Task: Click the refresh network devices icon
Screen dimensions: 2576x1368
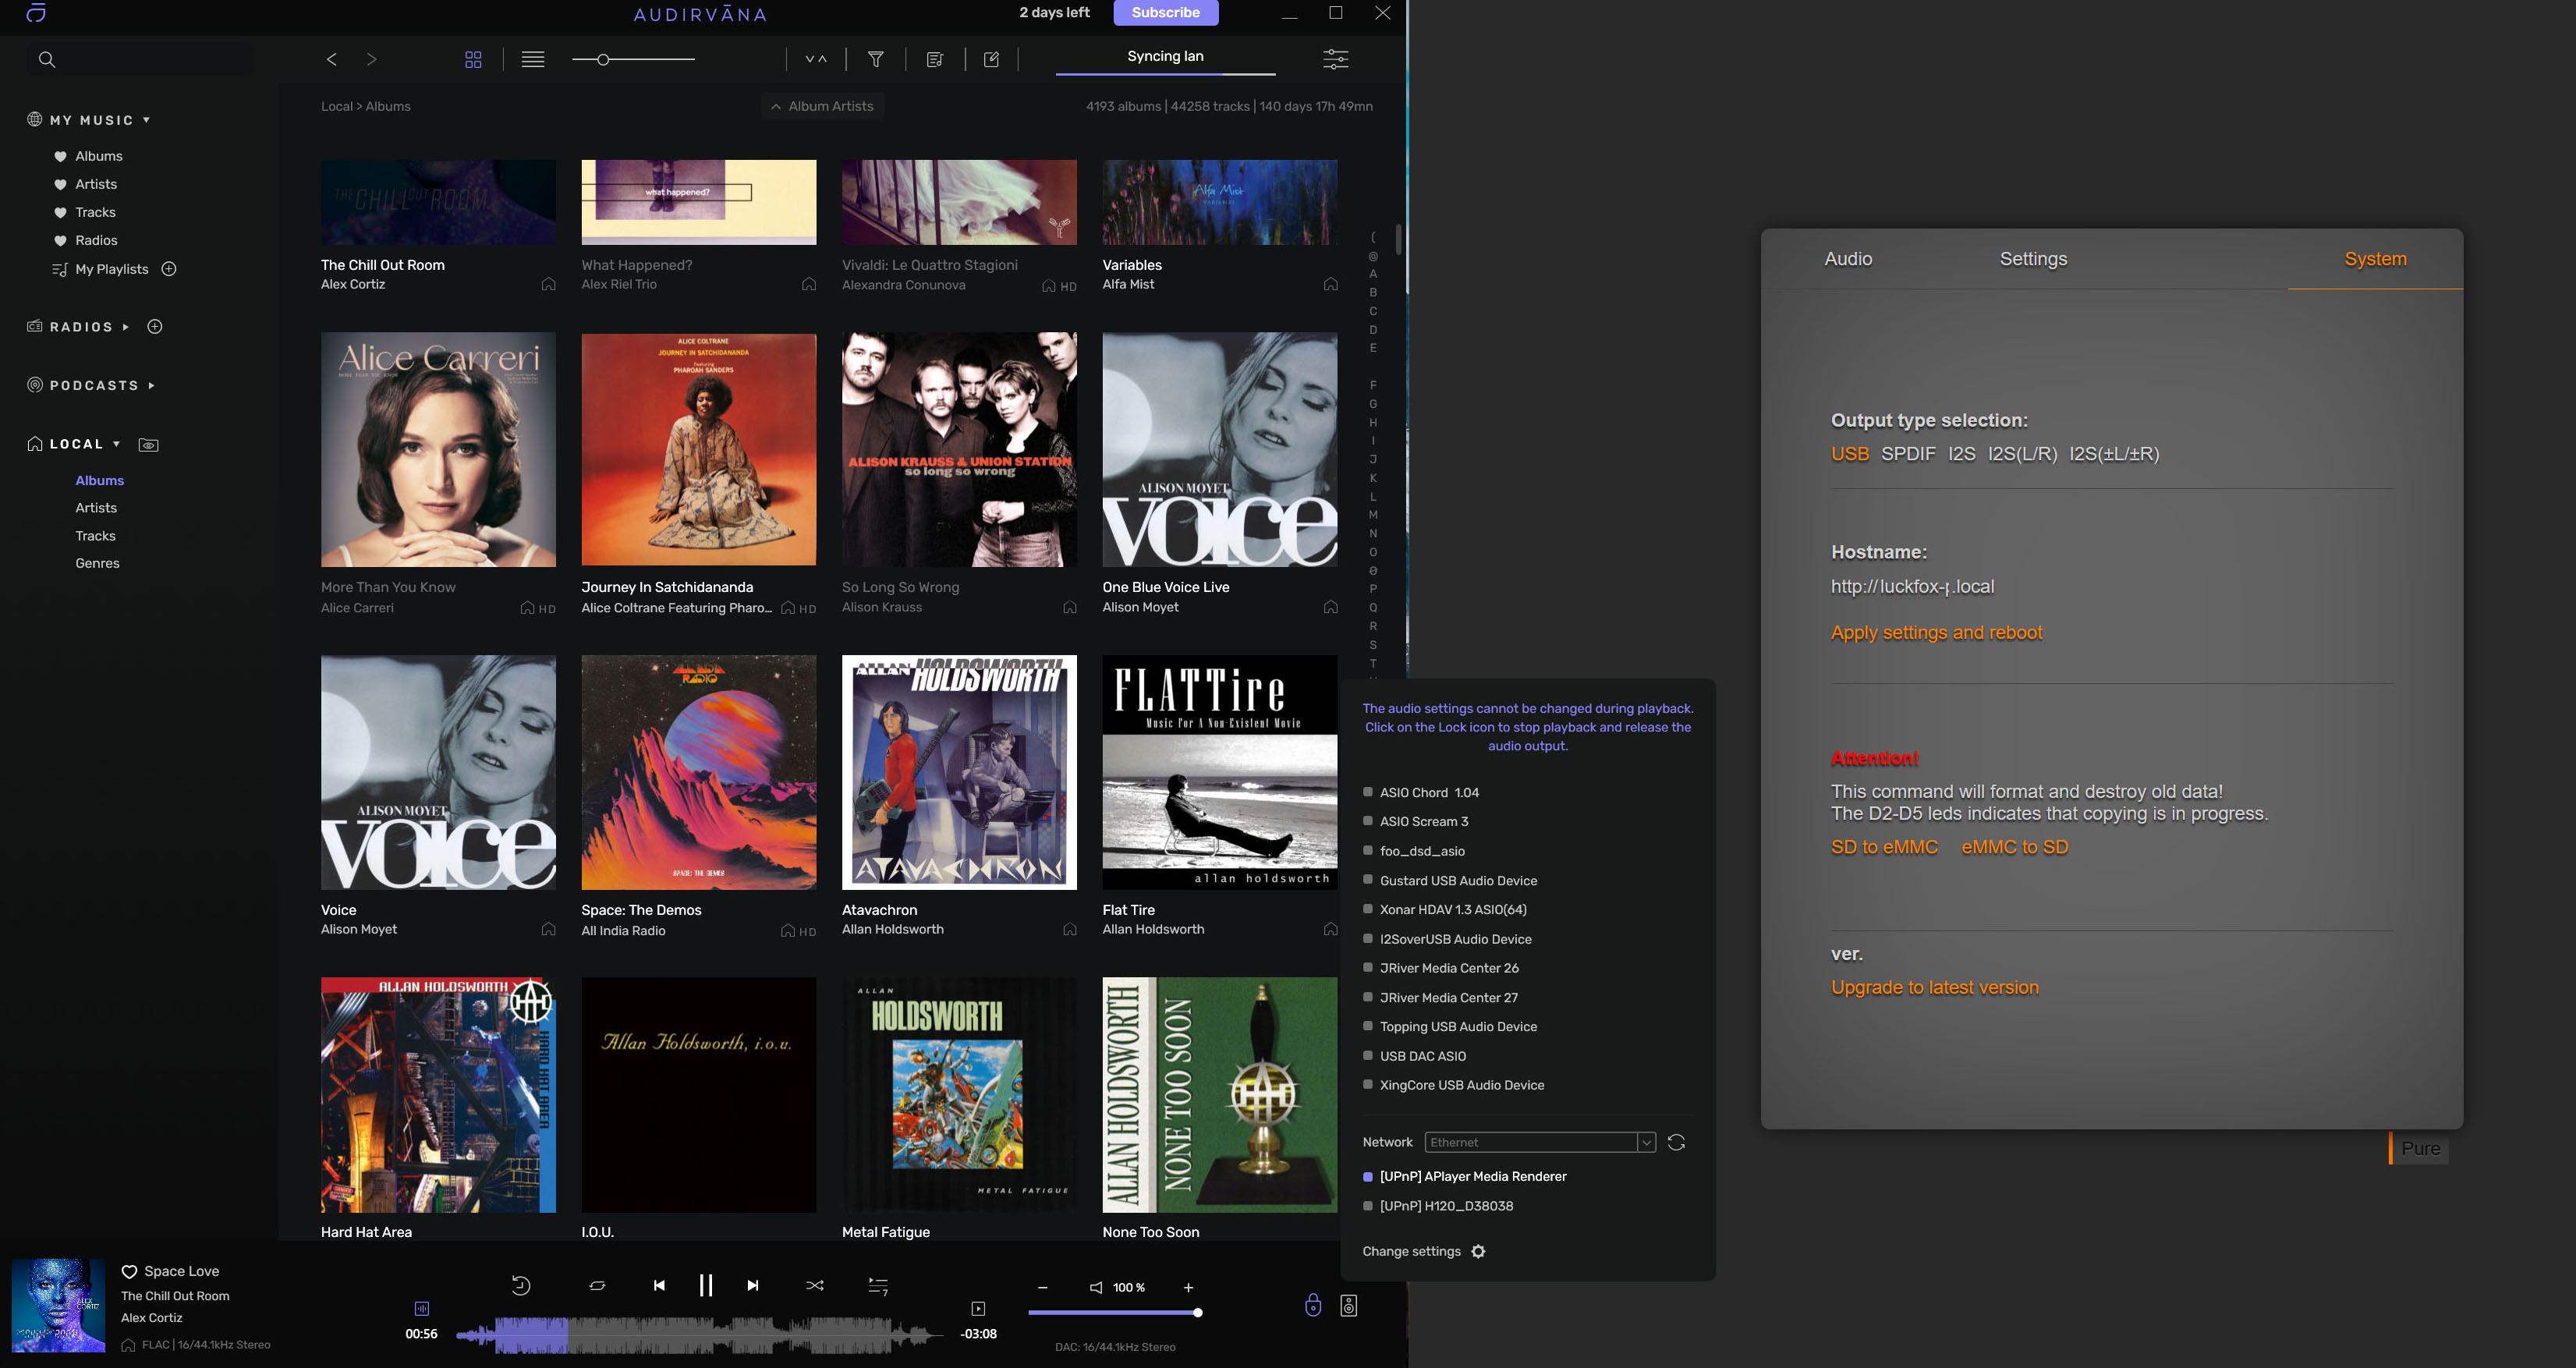Action: (x=1677, y=1142)
